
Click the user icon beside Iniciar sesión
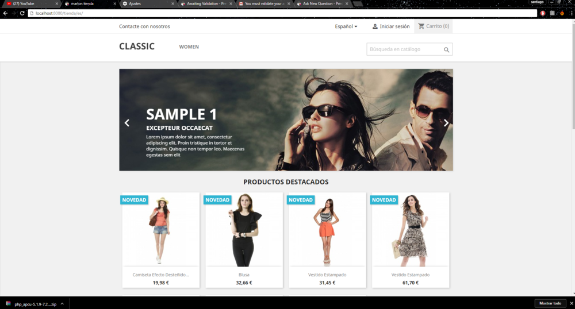point(375,26)
